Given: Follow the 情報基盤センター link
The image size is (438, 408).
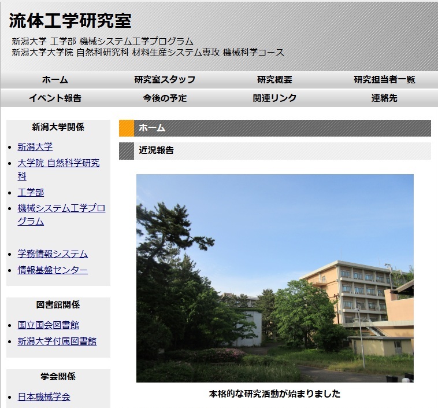Looking at the screenshot, I should (x=53, y=270).
